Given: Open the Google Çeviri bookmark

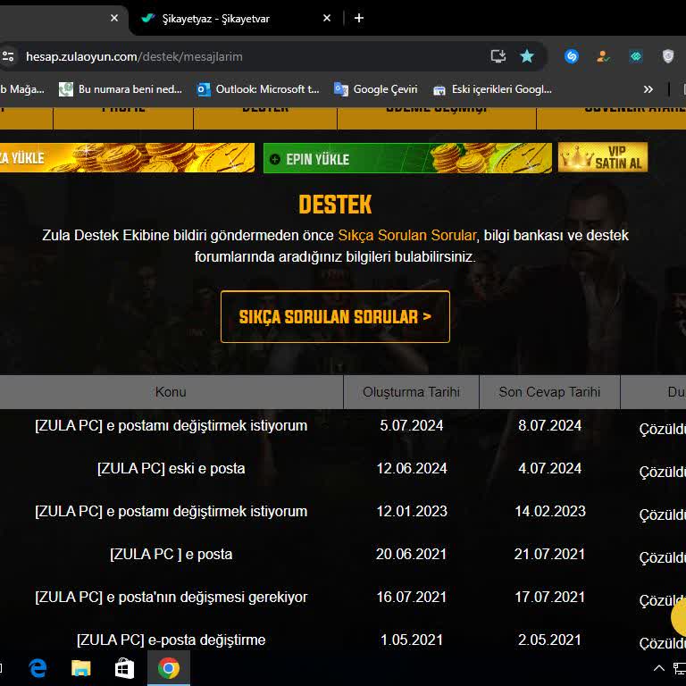Looking at the screenshot, I should (x=376, y=89).
